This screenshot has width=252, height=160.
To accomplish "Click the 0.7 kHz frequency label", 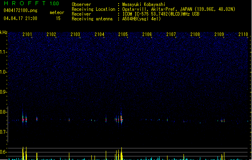I will coord(4,132).
